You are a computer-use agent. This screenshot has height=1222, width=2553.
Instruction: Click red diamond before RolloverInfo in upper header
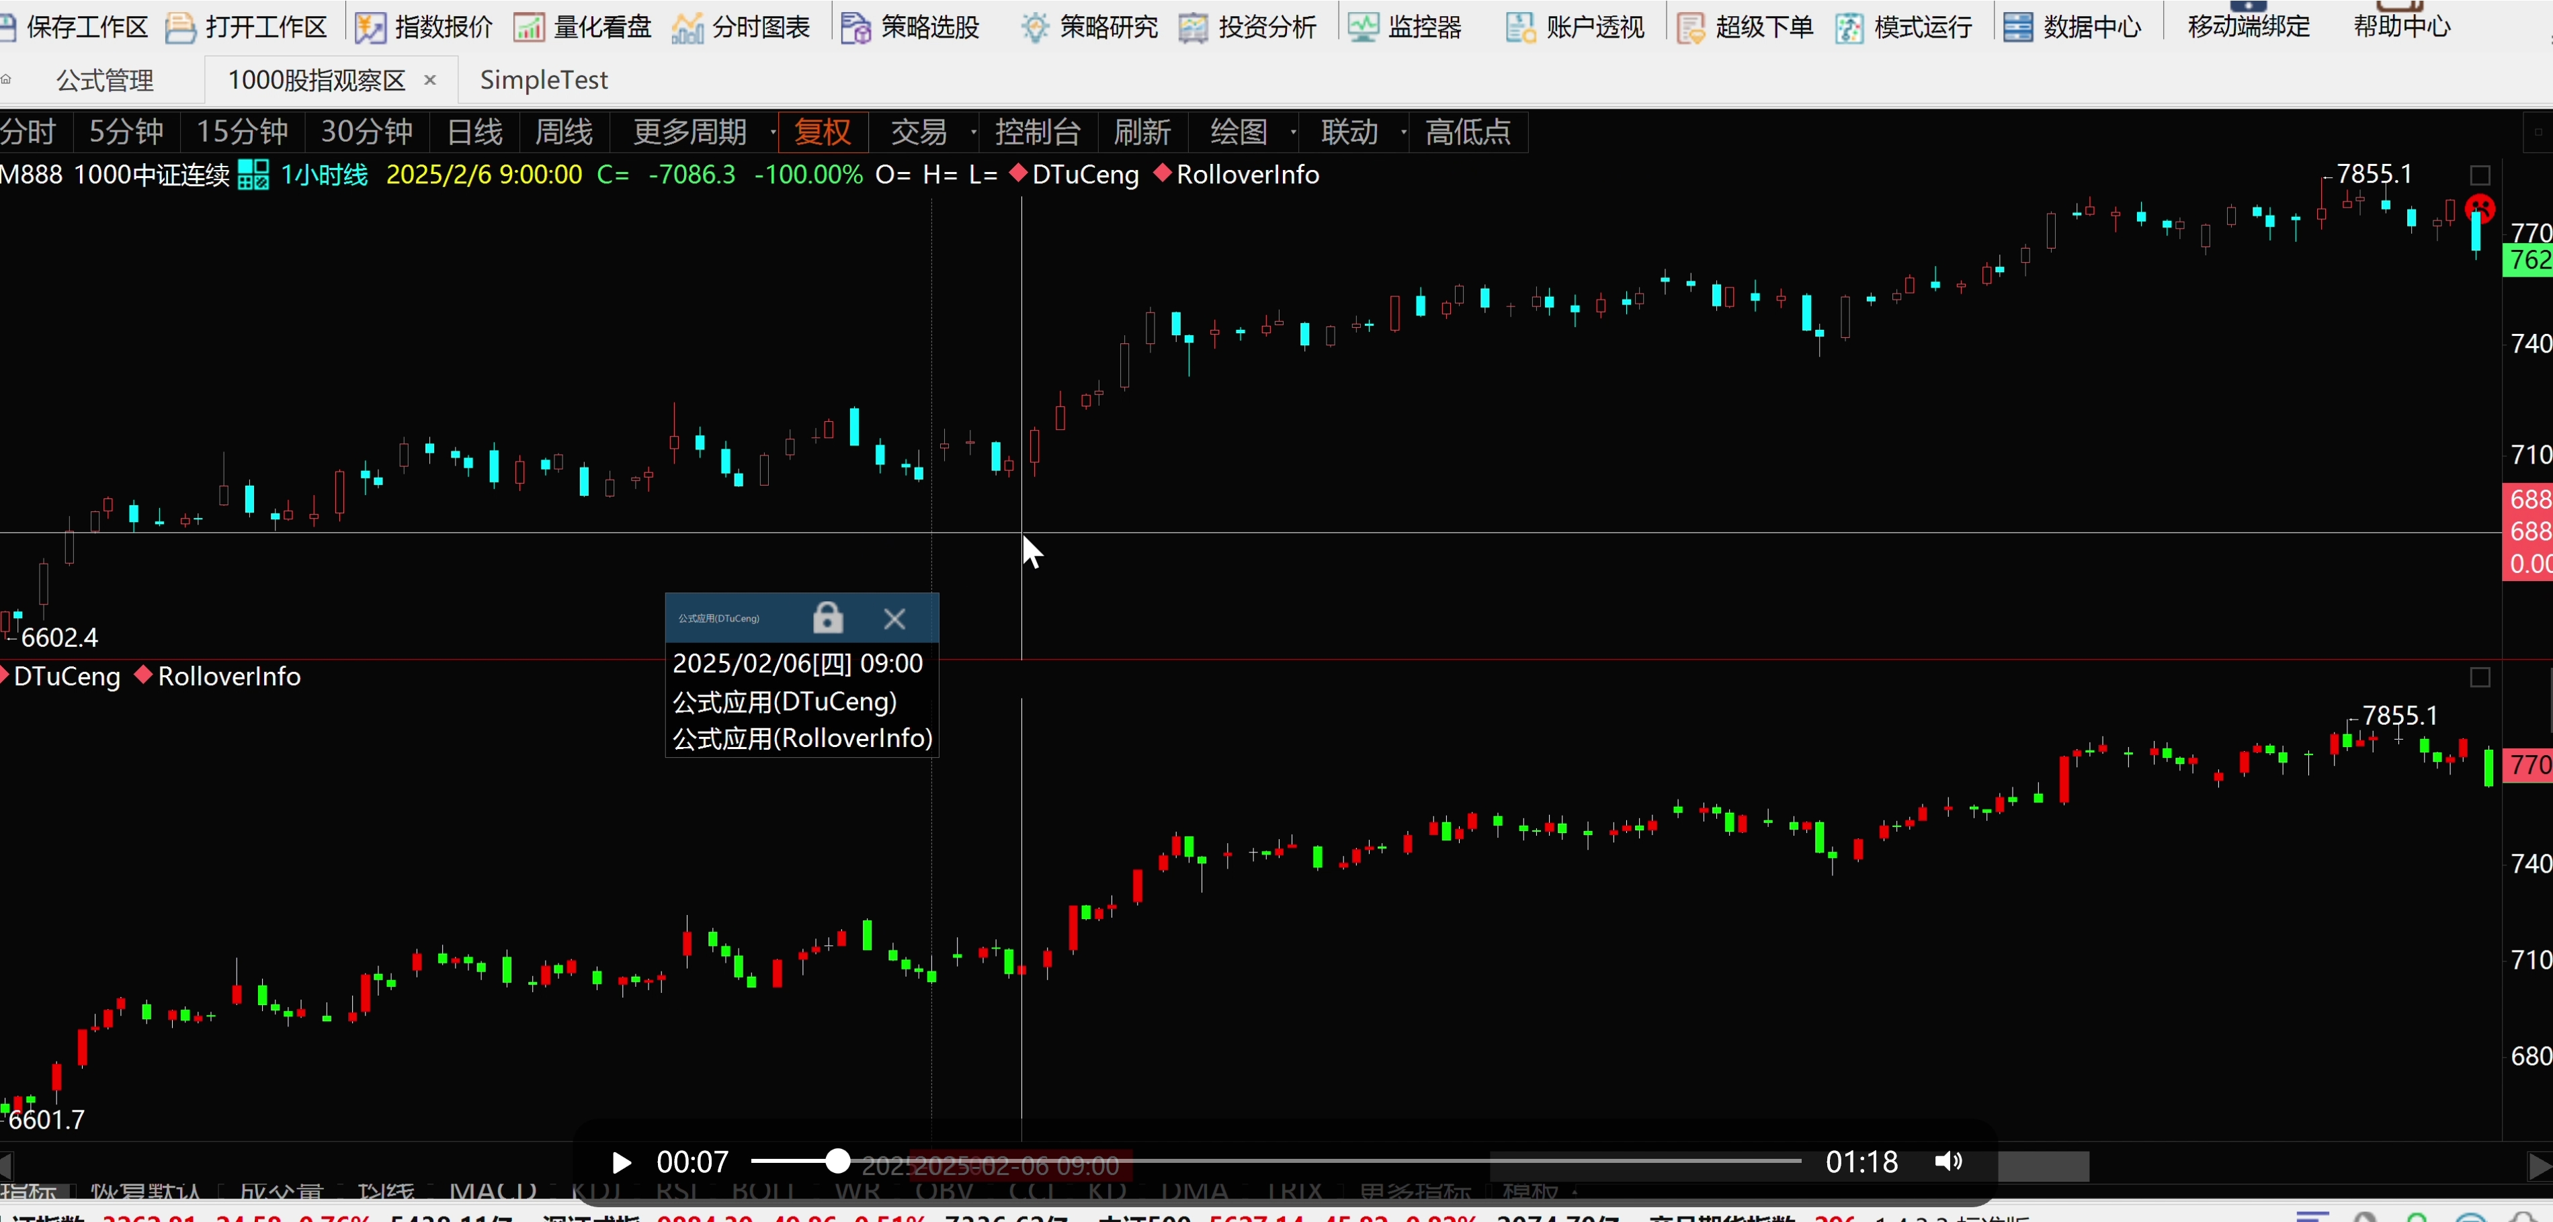click(x=1163, y=173)
